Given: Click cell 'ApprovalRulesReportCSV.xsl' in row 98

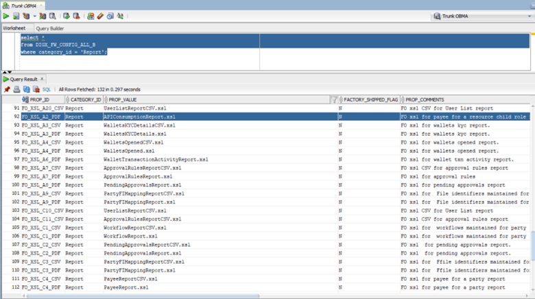Looking at the screenshot, I should pos(143,168).
